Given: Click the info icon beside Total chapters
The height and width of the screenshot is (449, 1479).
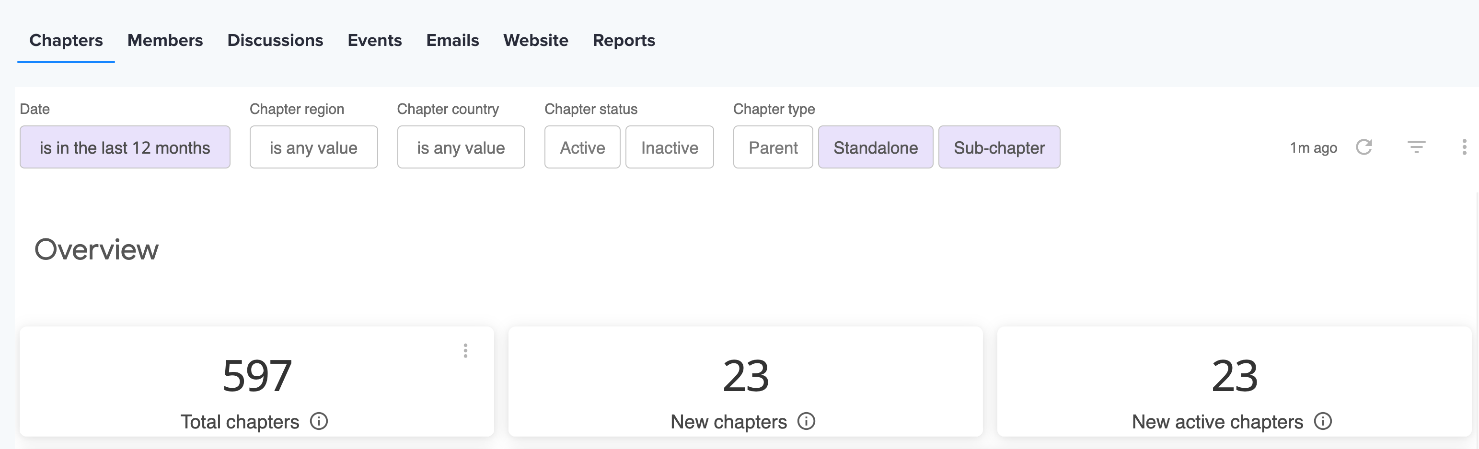Looking at the screenshot, I should (x=319, y=421).
